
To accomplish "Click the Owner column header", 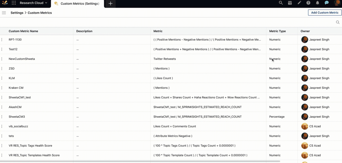I will pyautogui.click(x=305, y=31).
